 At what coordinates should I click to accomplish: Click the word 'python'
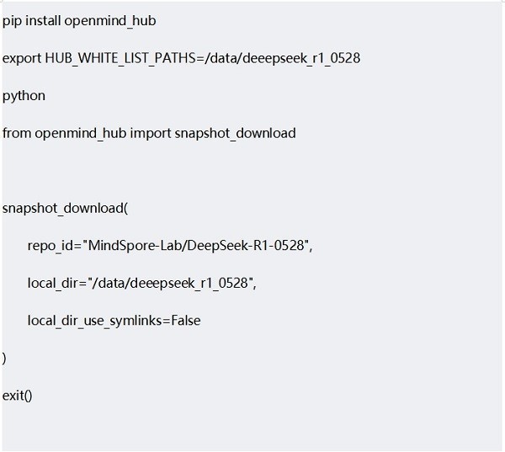pyautogui.click(x=24, y=96)
